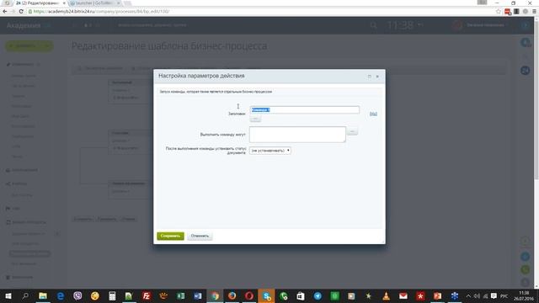The width and height of the screenshot is (539, 303).
Task: Click the ellipsis button beside executors text area
Action: [x=352, y=131]
